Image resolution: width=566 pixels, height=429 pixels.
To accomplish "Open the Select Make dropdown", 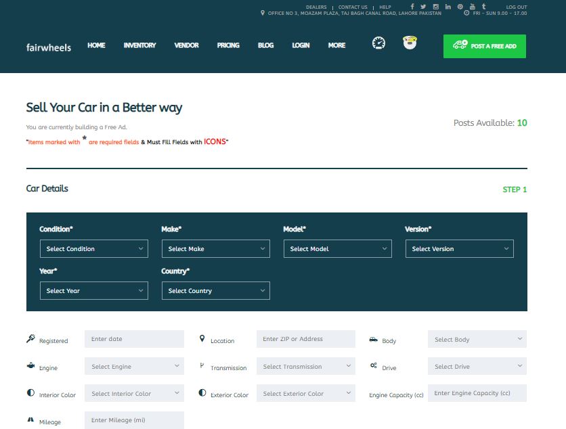I will pyautogui.click(x=215, y=249).
